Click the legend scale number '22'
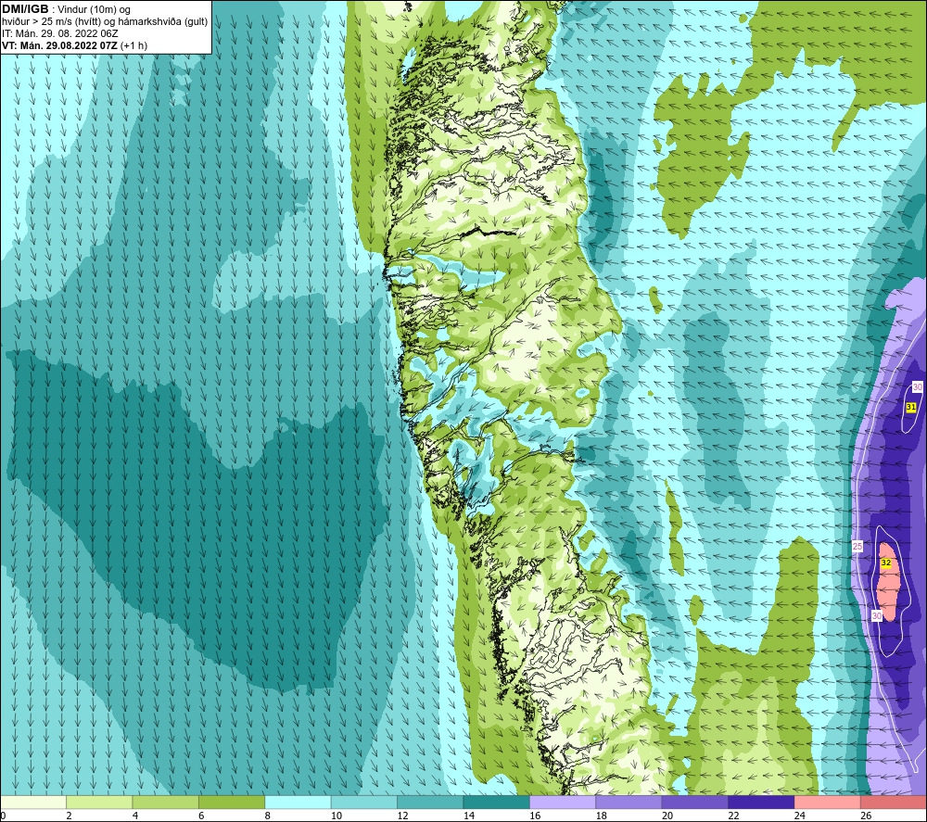The height and width of the screenshot is (822, 927). tap(733, 816)
